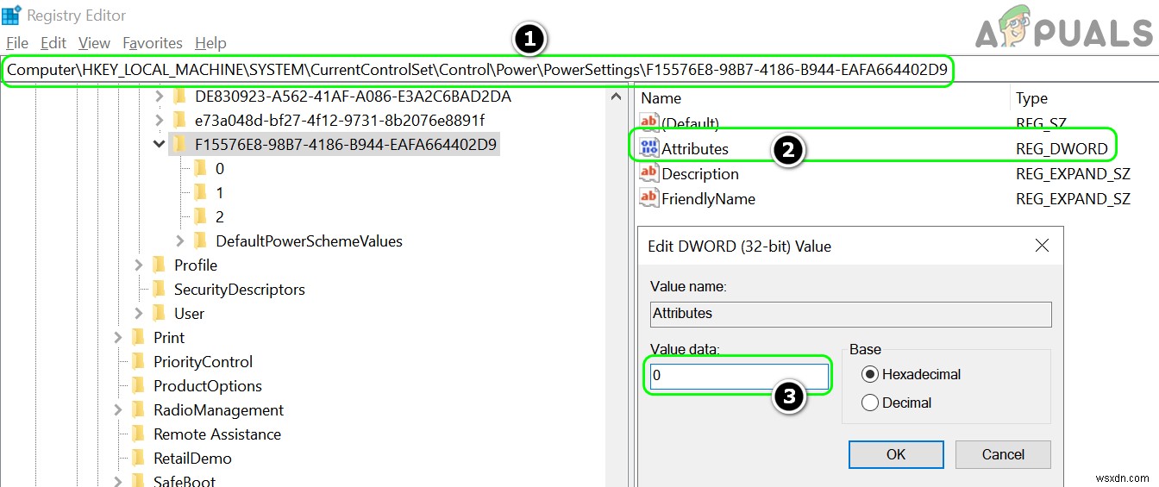Click the Attributes DWORD value icon

648,148
